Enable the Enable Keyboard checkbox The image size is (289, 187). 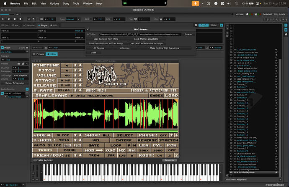[34, 160]
